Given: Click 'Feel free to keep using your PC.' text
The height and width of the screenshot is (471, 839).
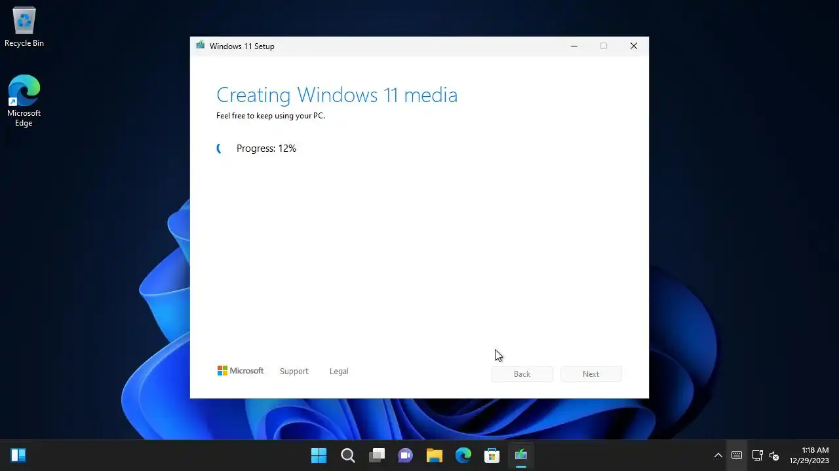Looking at the screenshot, I should tap(271, 116).
